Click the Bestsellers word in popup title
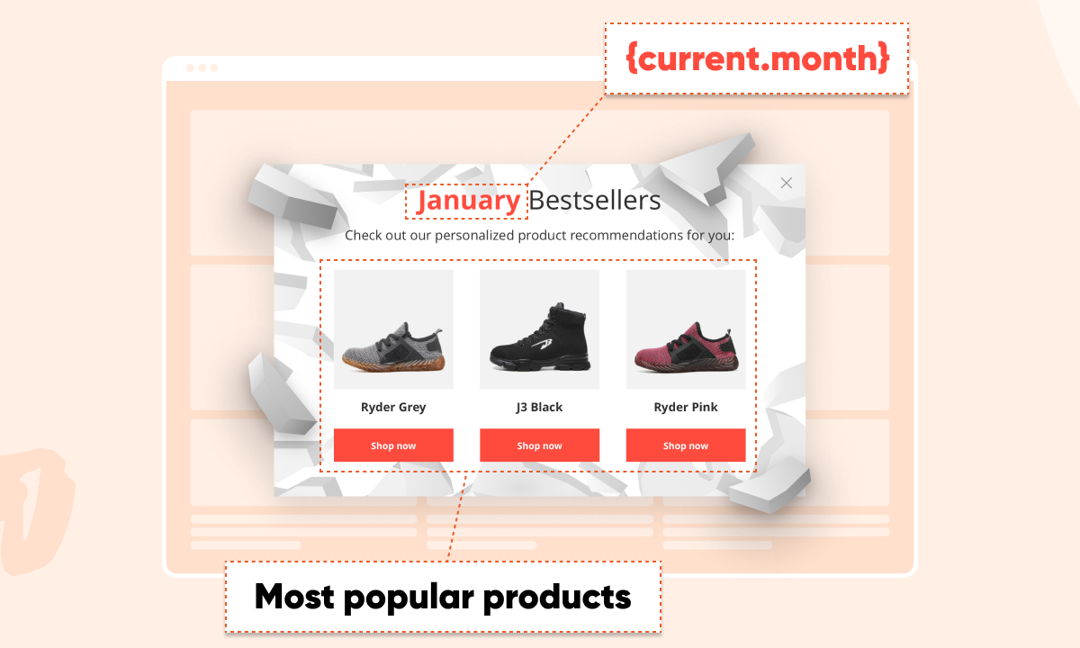Screen dimensions: 1080x648 click(595, 201)
